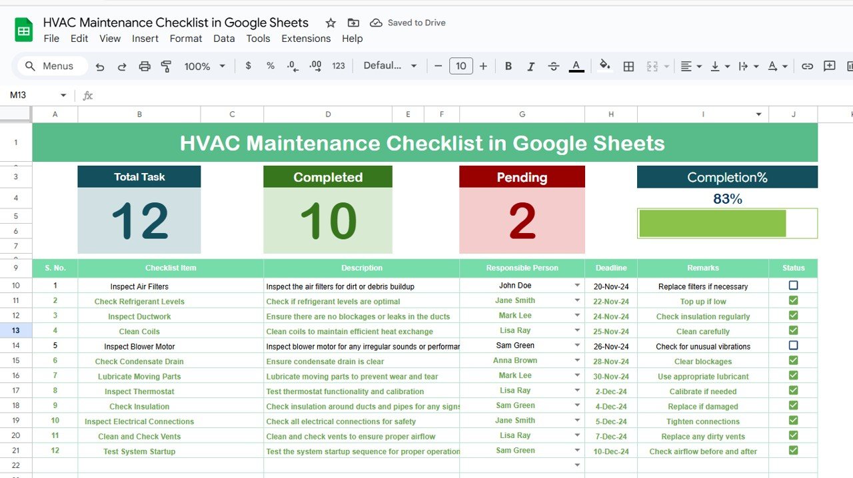Screen dimensions: 853x478
Task: Open the File menu
Action: tap(51, 39)
